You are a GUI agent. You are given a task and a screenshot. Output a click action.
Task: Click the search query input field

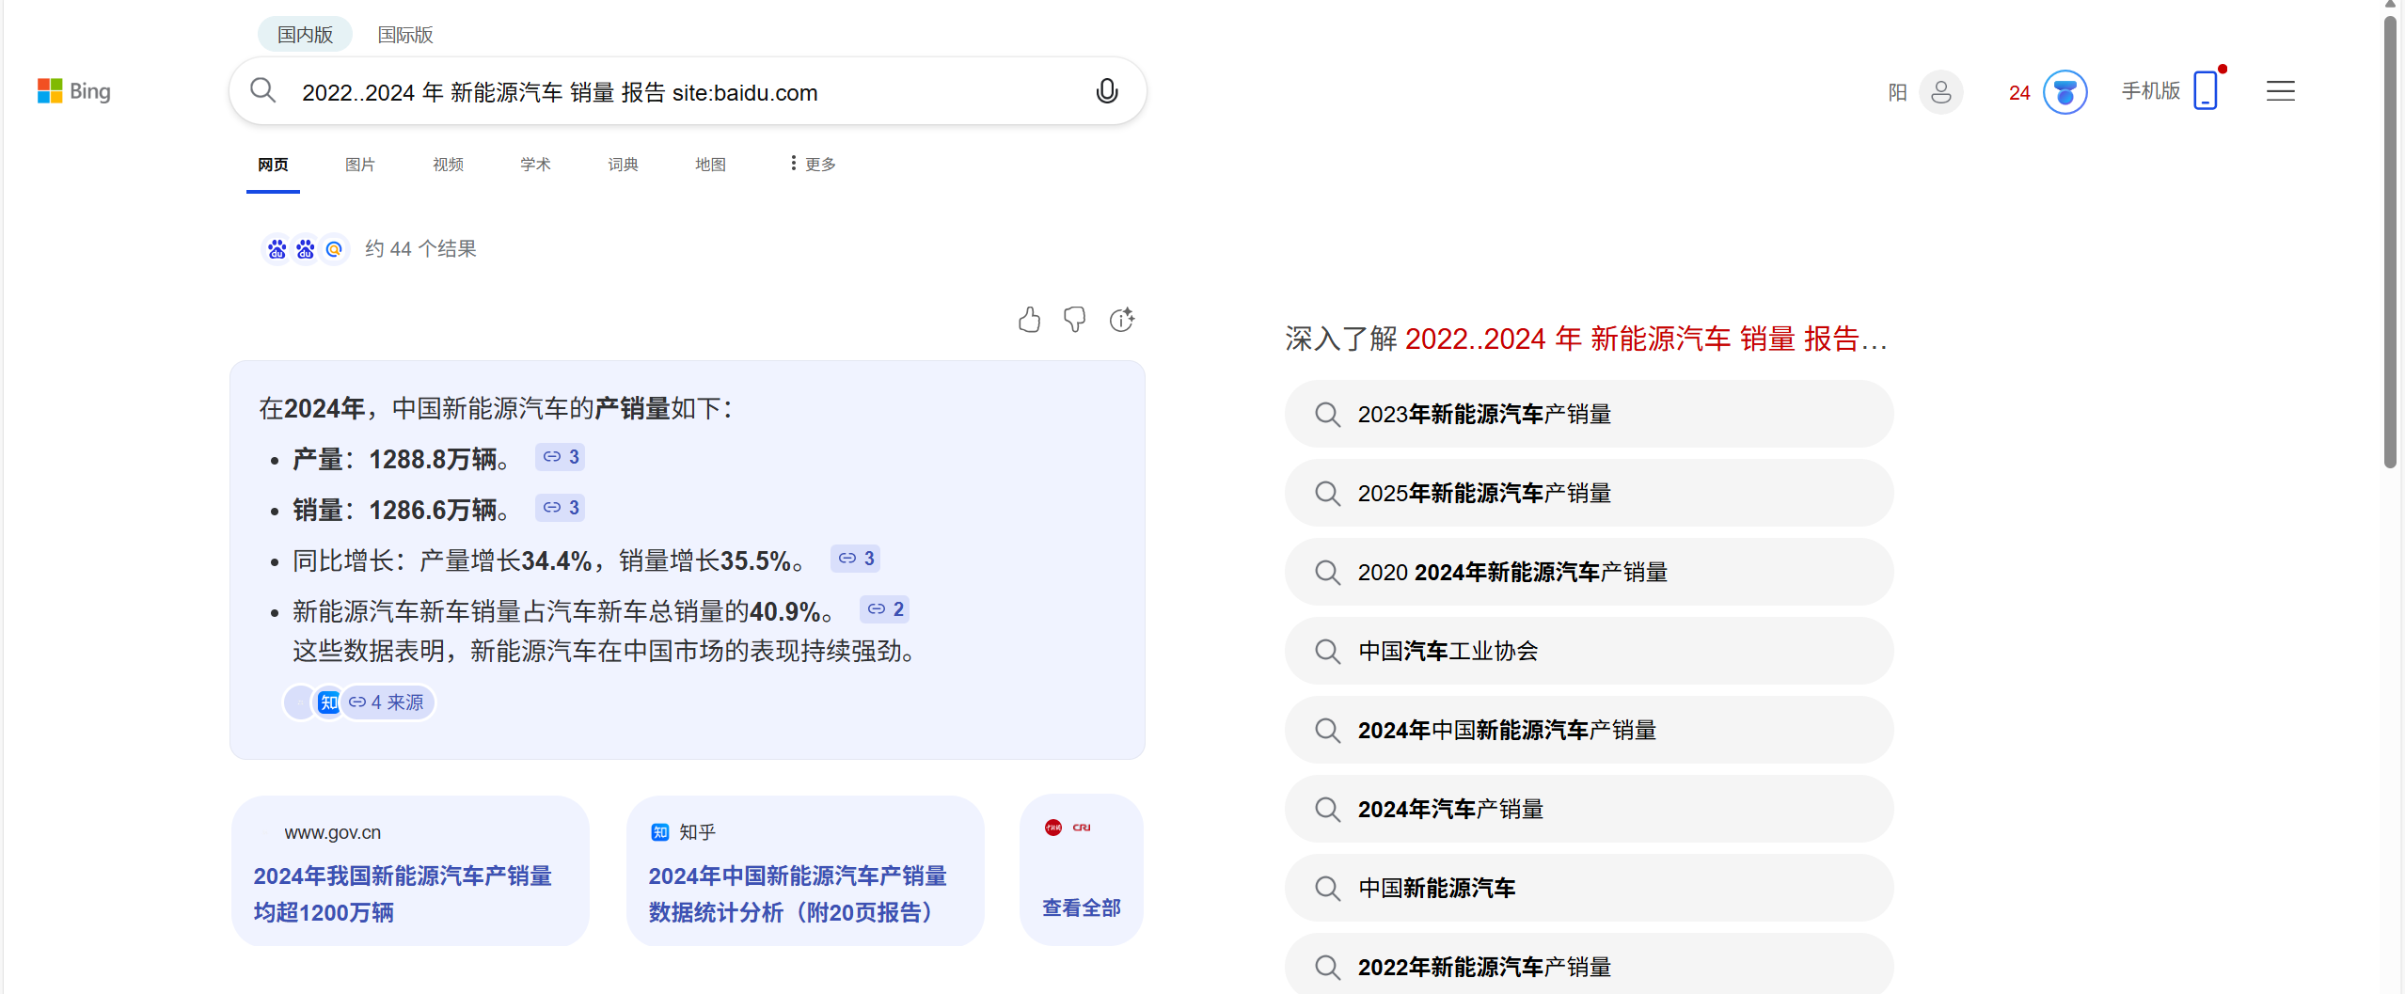pyautogui.click(x=687, y=92)
